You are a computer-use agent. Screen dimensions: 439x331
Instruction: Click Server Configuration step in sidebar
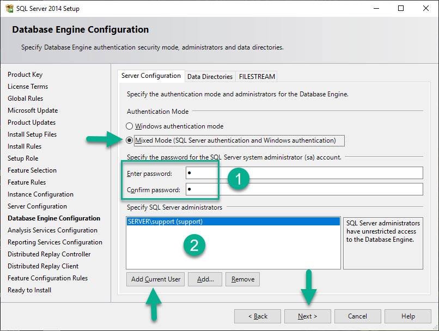(x=37, y=206)
